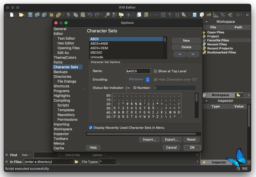Expand the Find Text history dropdown
Viewport: 256px width, 177px height.
pyautogui.click(x=56, y=155)
